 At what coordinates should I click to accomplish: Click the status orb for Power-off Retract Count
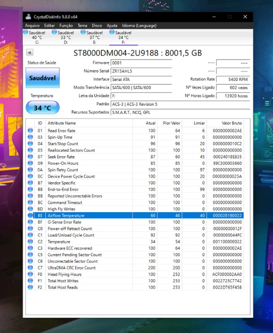(30, 228)
